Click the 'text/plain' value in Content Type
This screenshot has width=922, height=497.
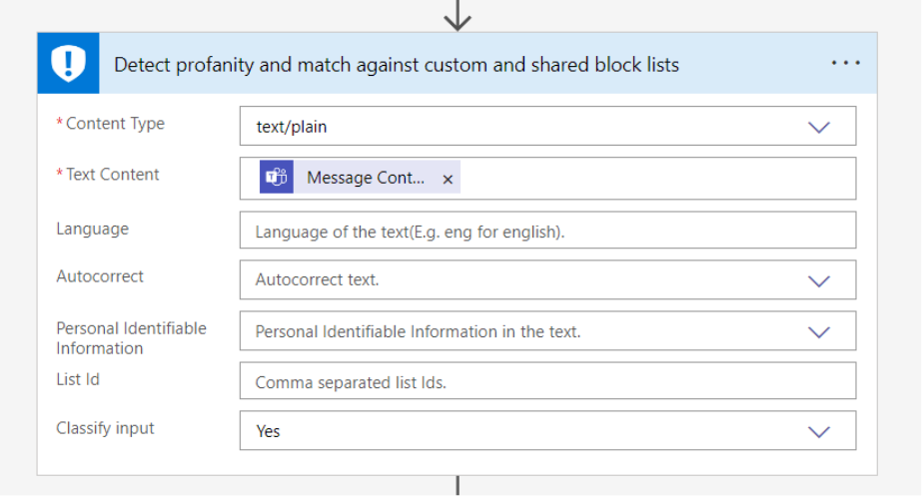tap(292, 127)
